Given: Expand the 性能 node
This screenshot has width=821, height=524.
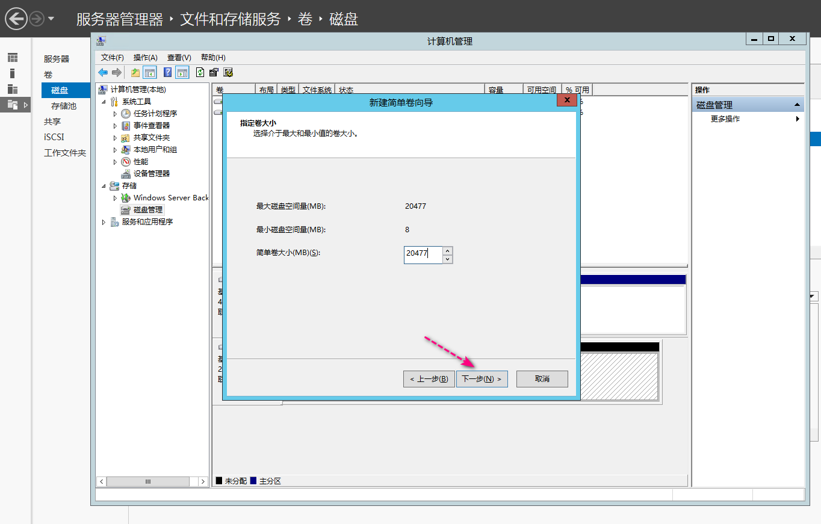Looking at the screenshot, I should [115, 162].
